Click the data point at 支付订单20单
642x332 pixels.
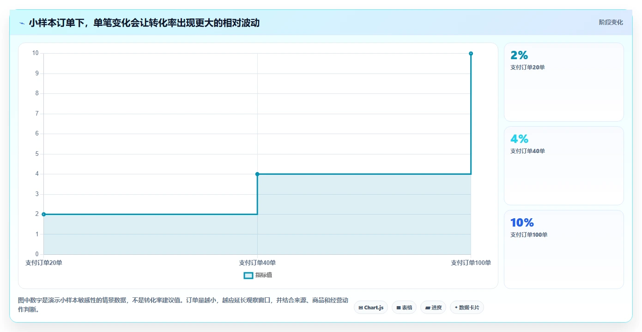43,214
